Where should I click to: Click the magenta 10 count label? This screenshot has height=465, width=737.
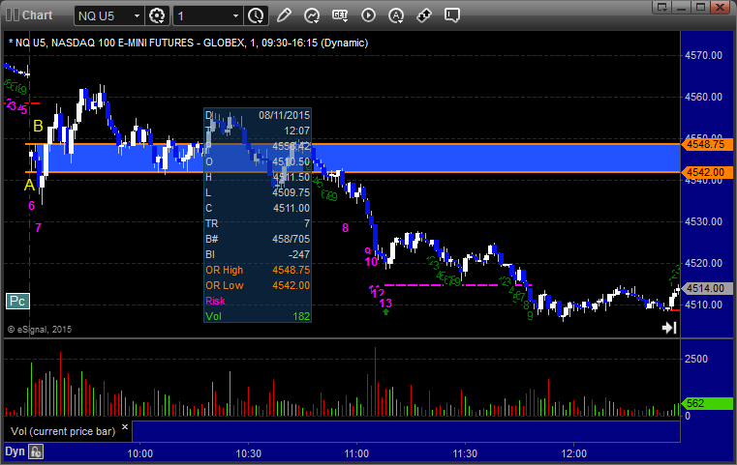[x=371, y=262]
